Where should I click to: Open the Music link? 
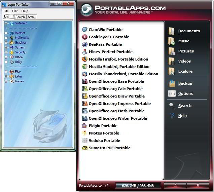pos(184,41)
